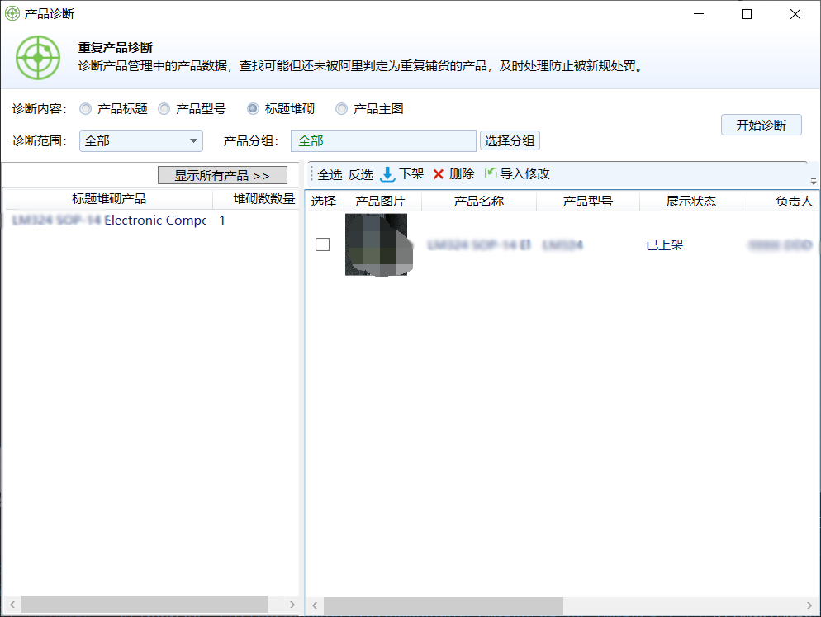Click the blurred product image thumbnail
The width and height of the screenshot is (821, 617).
point(376,244)
